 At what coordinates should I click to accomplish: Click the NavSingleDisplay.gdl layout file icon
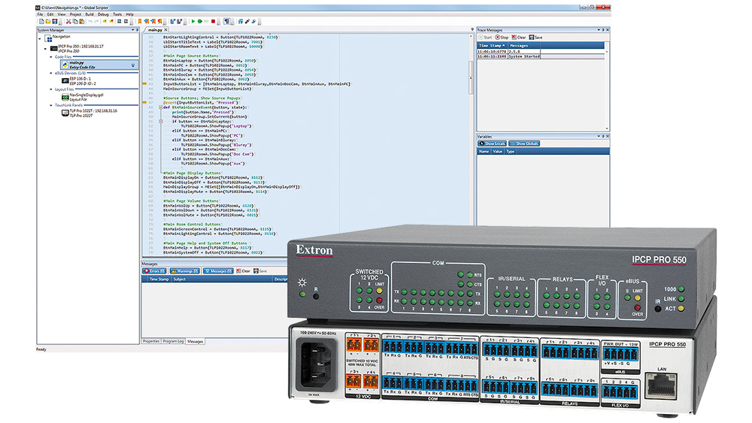[65, 97]
